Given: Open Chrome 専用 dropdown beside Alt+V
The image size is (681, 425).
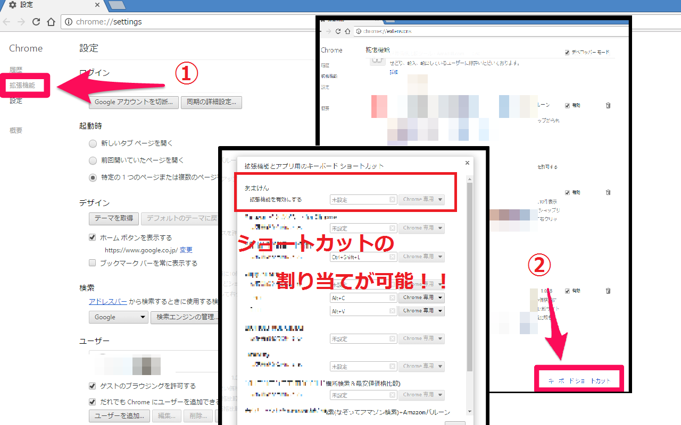Looking at the screenshot, I should pos(421,311).
